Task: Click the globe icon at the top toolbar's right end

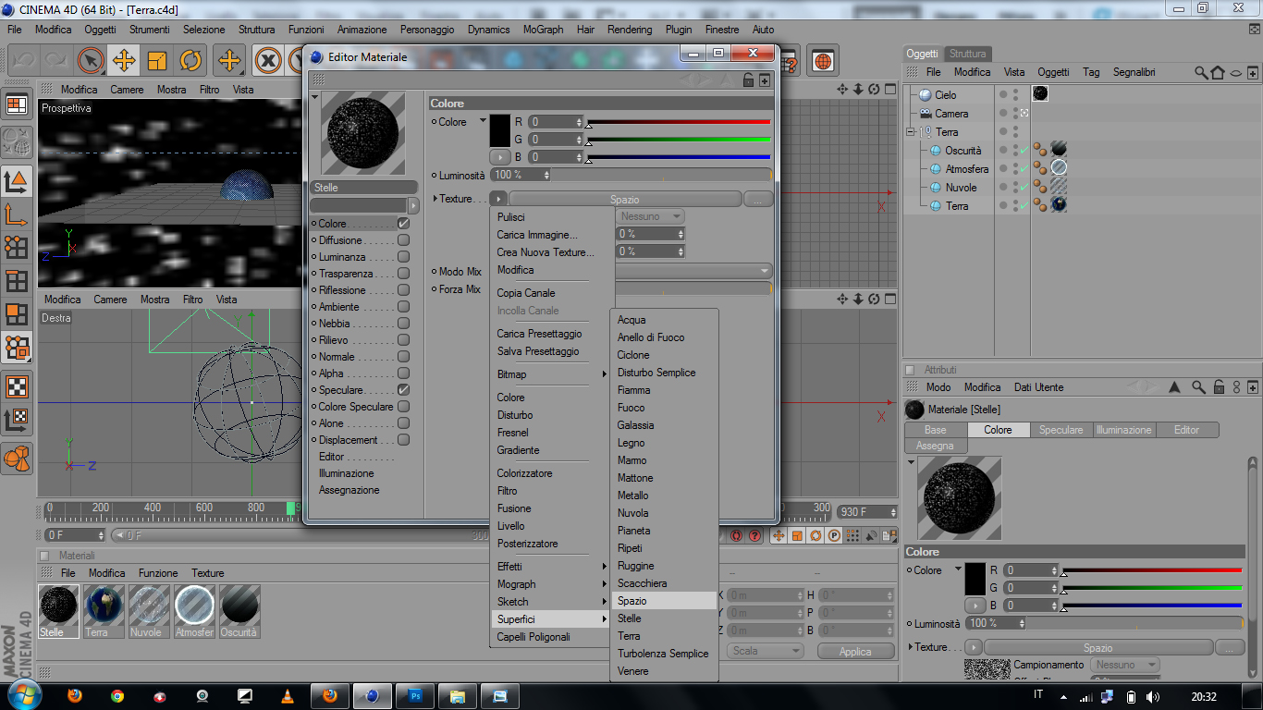Action: tap(822, 61)
